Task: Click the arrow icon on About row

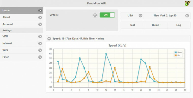Action: click(40, 17)
